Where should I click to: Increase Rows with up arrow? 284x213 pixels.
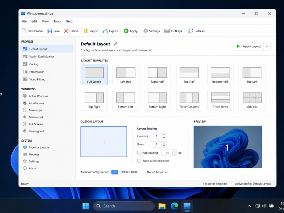point(164,143)
